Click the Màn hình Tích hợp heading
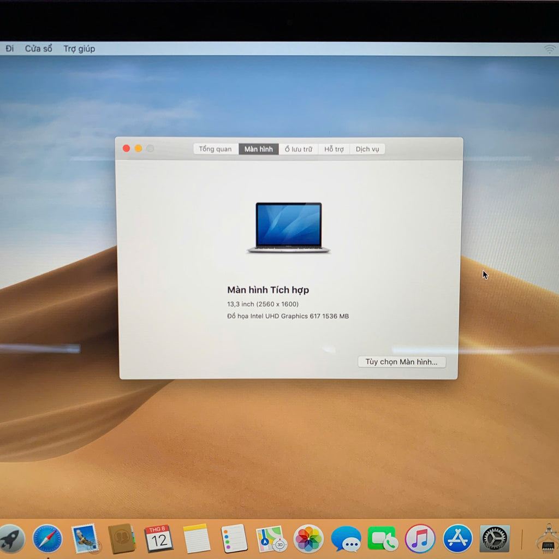This screenshot has width=559, height=559. tap(268, 290)
